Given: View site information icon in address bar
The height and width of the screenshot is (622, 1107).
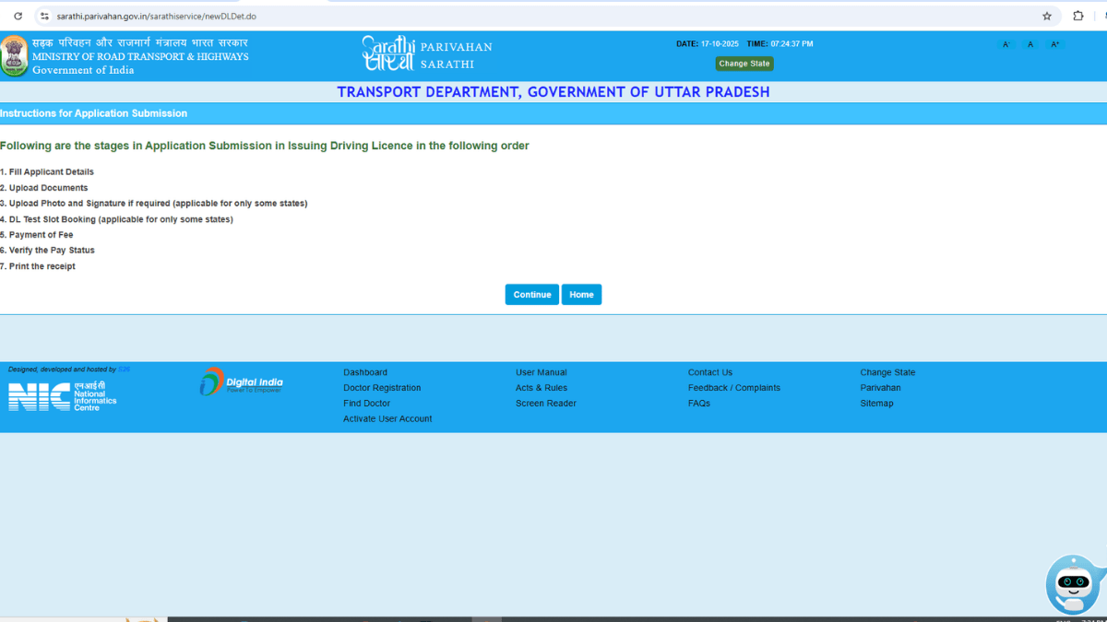Looking at the screenshot, I should click(44, 17).
